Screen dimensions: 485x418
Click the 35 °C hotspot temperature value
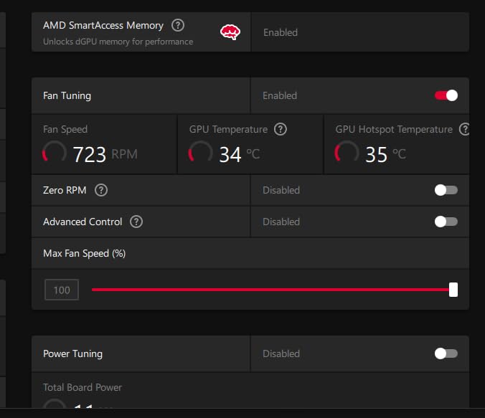tap(385, 154)
